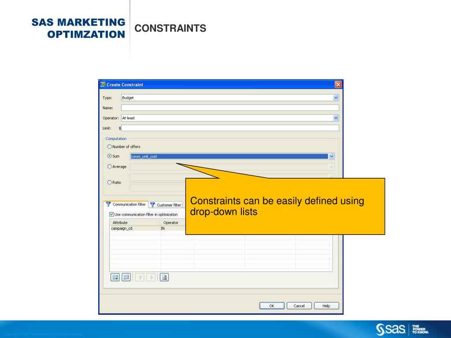451x338 pixels.
Task: Click the Help button
Action: (x=326, y=306)
